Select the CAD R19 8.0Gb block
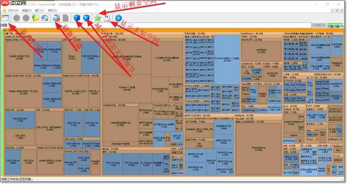 click(91, 57)
